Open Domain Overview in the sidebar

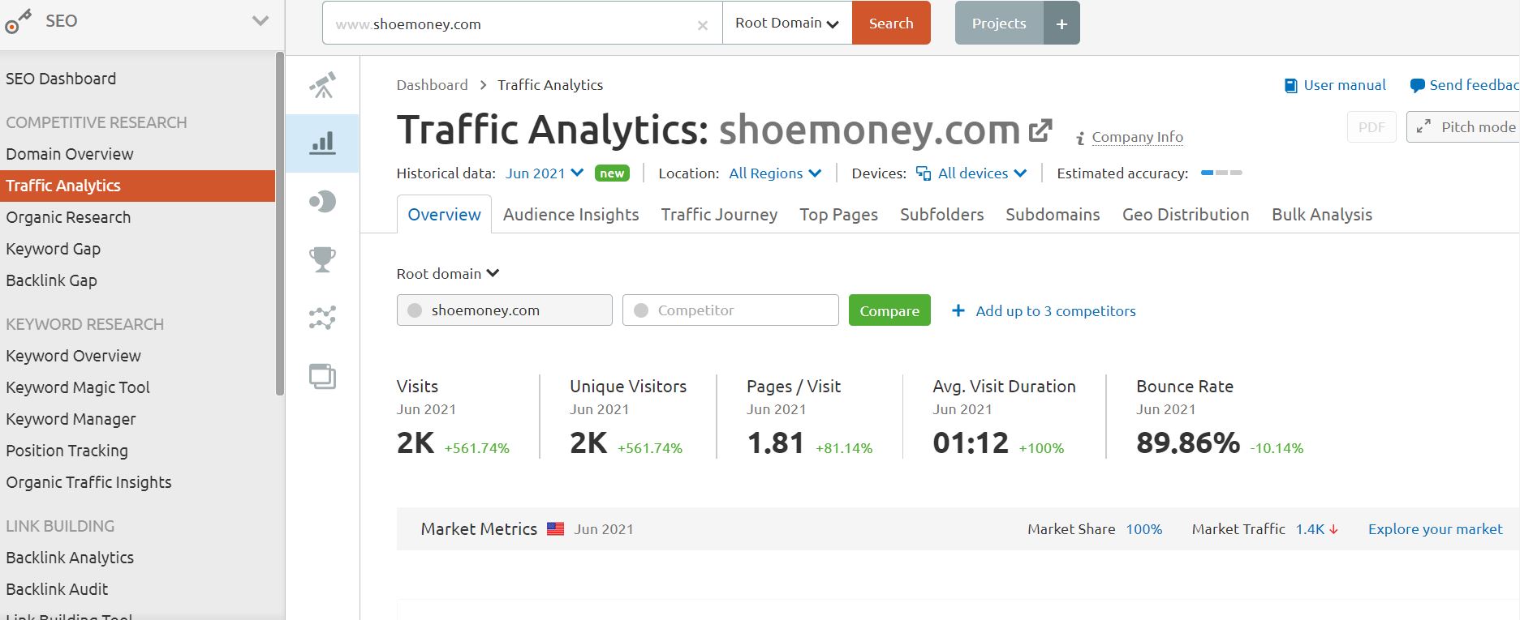69,154
